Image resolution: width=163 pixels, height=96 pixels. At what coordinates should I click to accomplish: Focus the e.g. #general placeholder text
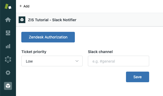click(x=104, y=61)
